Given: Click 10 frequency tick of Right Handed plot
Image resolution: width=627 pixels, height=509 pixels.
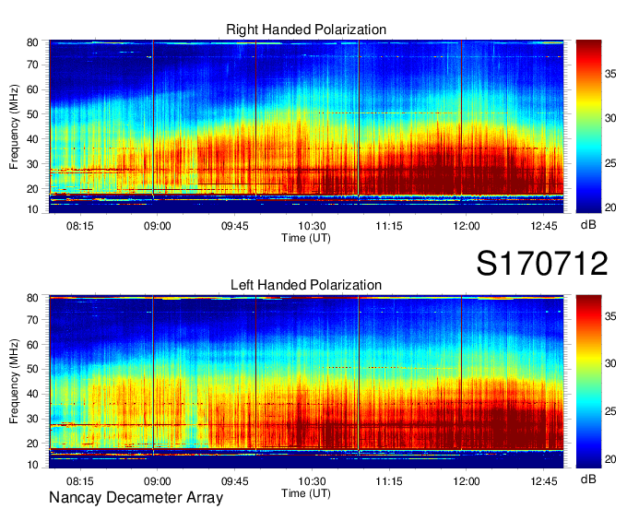Looking at the screenshot, I should pos(32,209).
